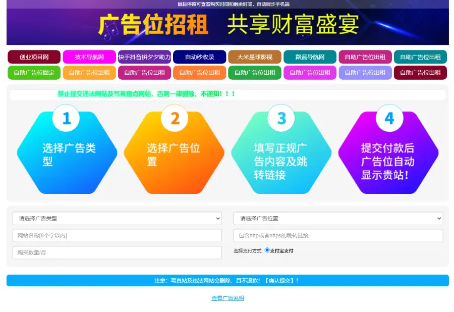Open the brown 大米星球影视 ad link
This screenshot has width=454, height=312.
(x=255, y=57)
